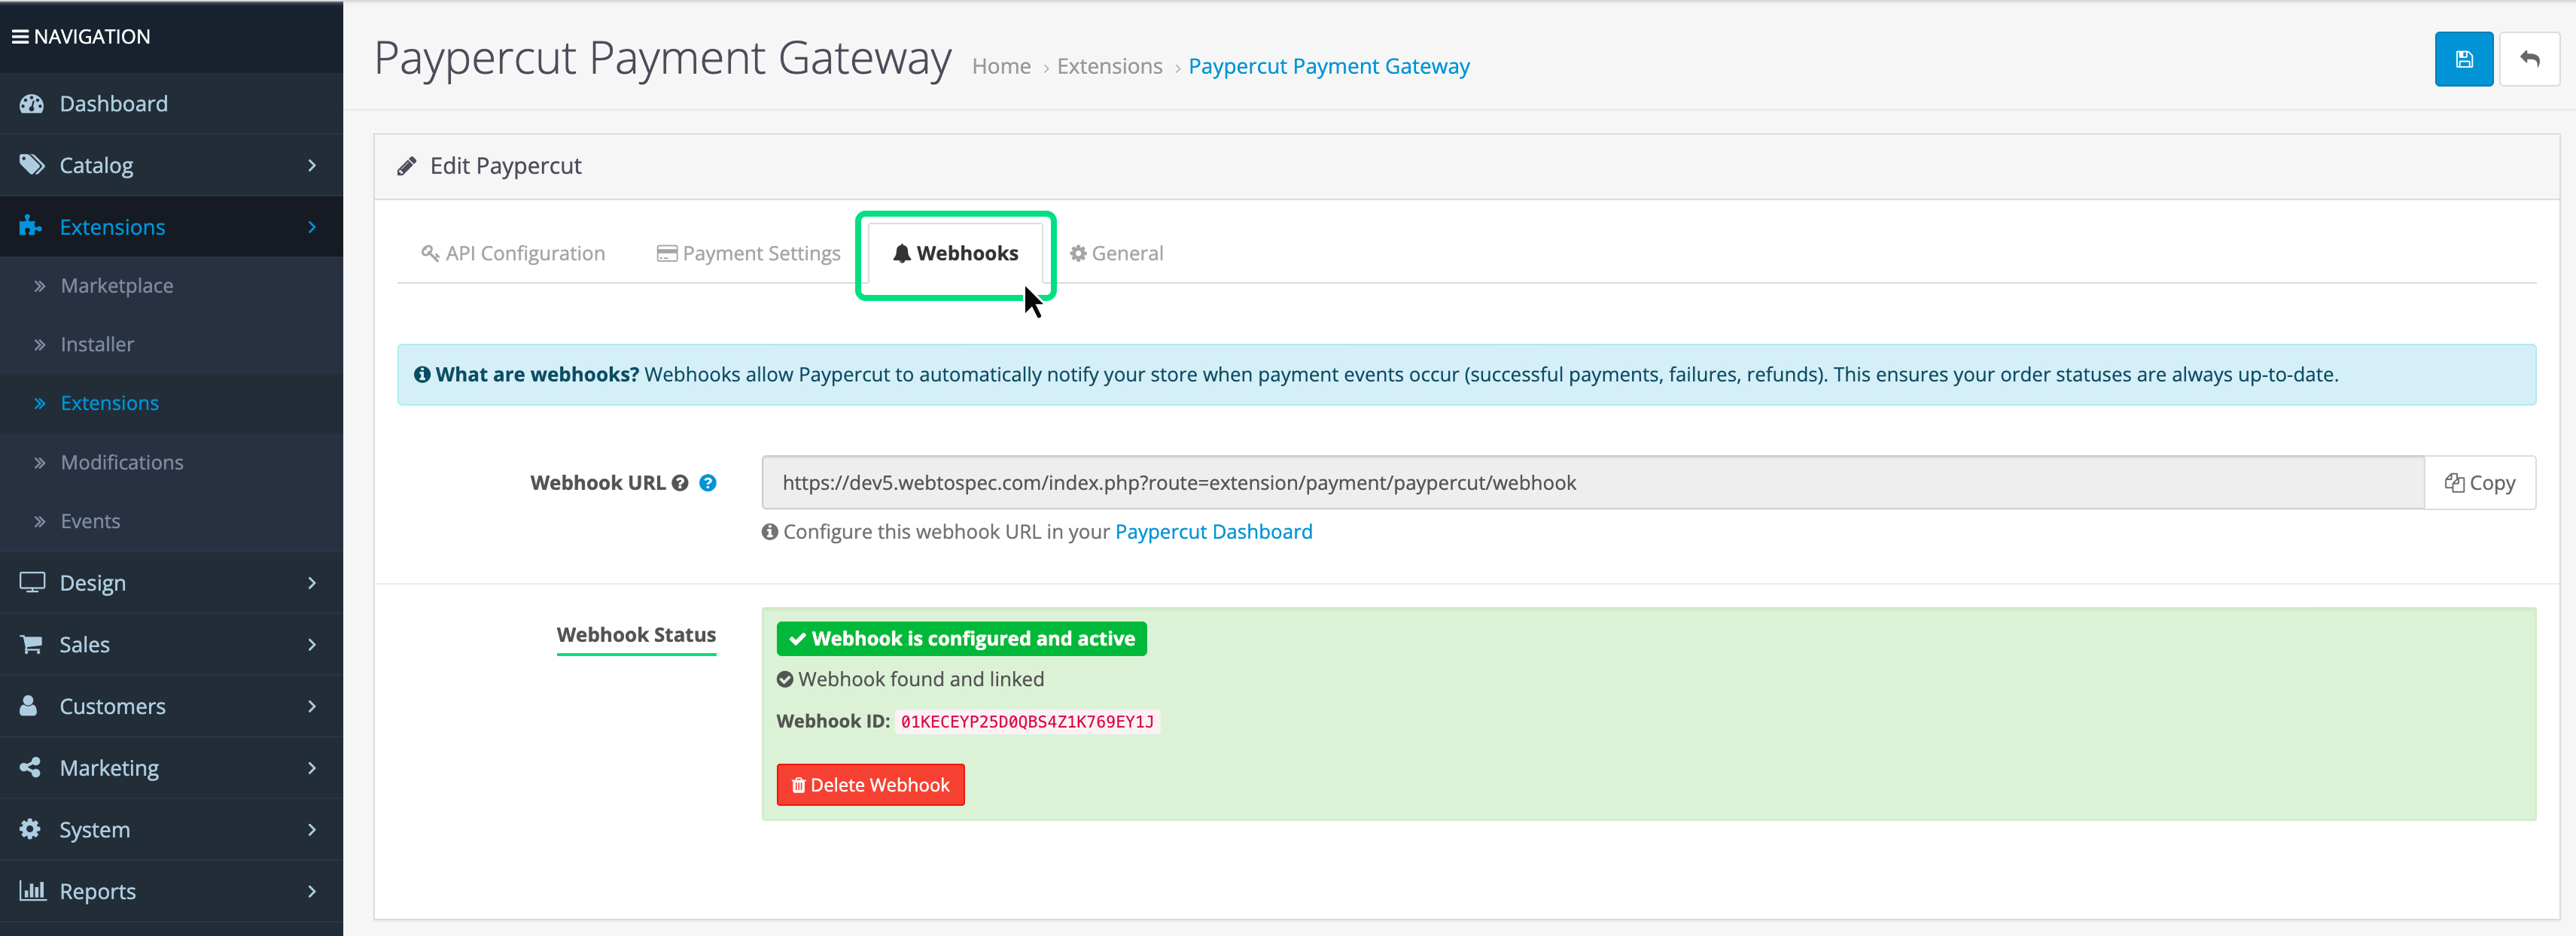Screen dimensions: 2576x936
Task: Expand the System menu chevron
Action: coord(312,829)
